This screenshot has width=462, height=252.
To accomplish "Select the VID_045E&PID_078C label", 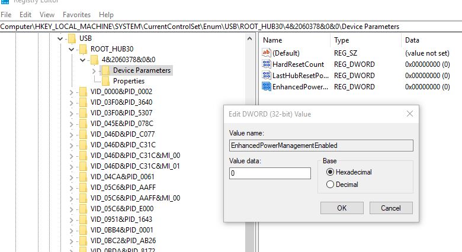I will (x=122, y=124).
